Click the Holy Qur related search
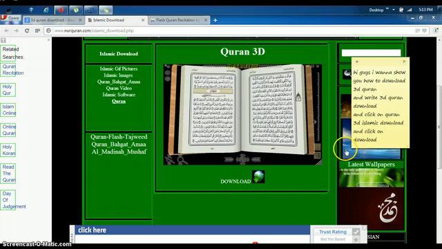Screen dimensions: 442x249 pyautogui.click(x=7, y=90)
